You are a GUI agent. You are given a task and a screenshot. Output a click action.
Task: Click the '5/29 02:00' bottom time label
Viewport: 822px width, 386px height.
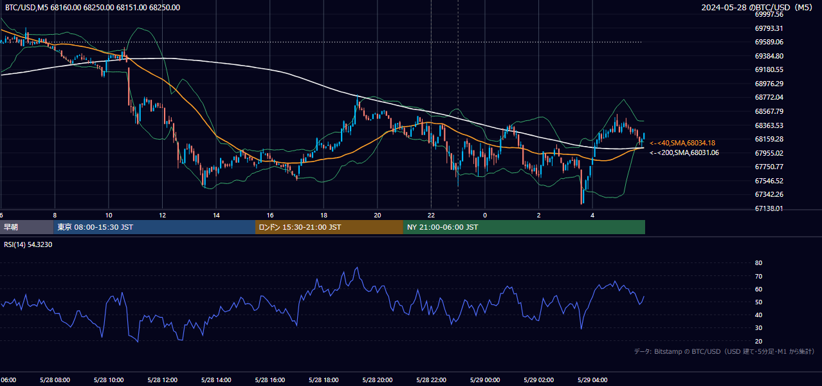click(x=538, y=380)
